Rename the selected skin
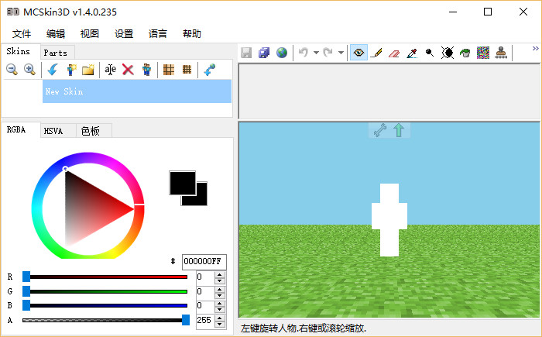542x337 pixels. (110, 70)
